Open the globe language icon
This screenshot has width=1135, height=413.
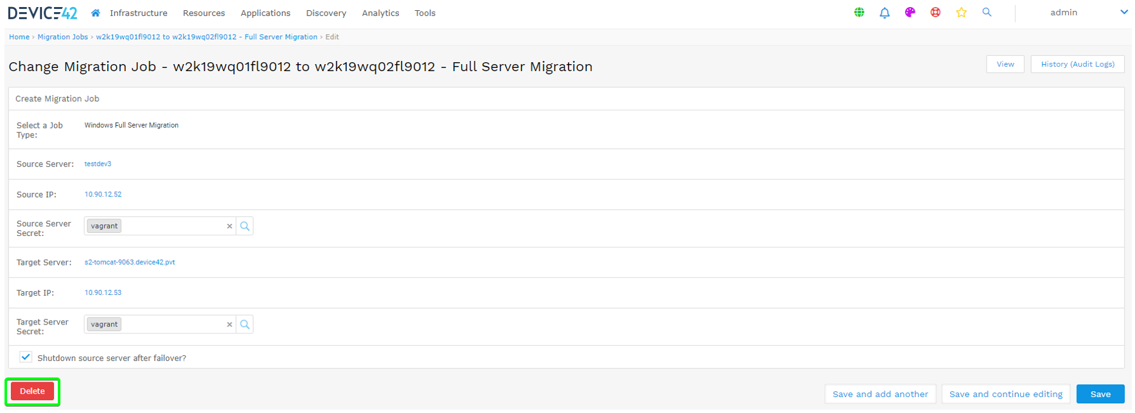[859, 12]
